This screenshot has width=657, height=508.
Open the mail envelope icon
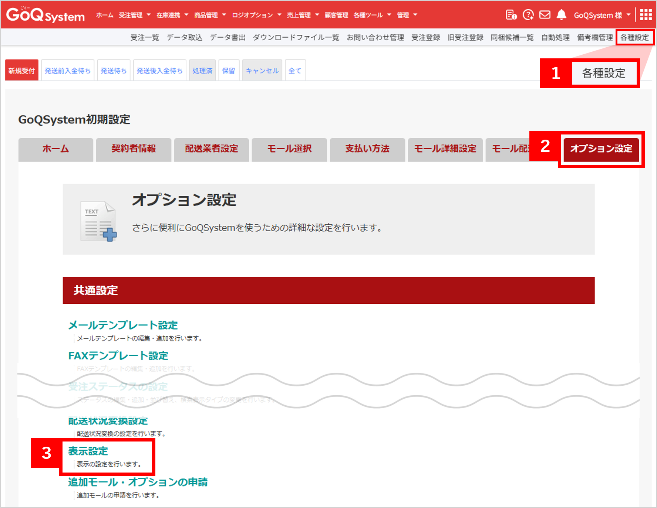click(x=545, y=15)
